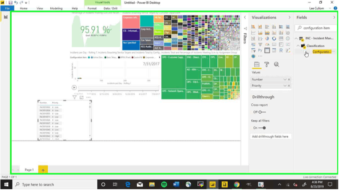
Task: Toggle the Cross-report drillthrough switch
Action: click(262, 112)
